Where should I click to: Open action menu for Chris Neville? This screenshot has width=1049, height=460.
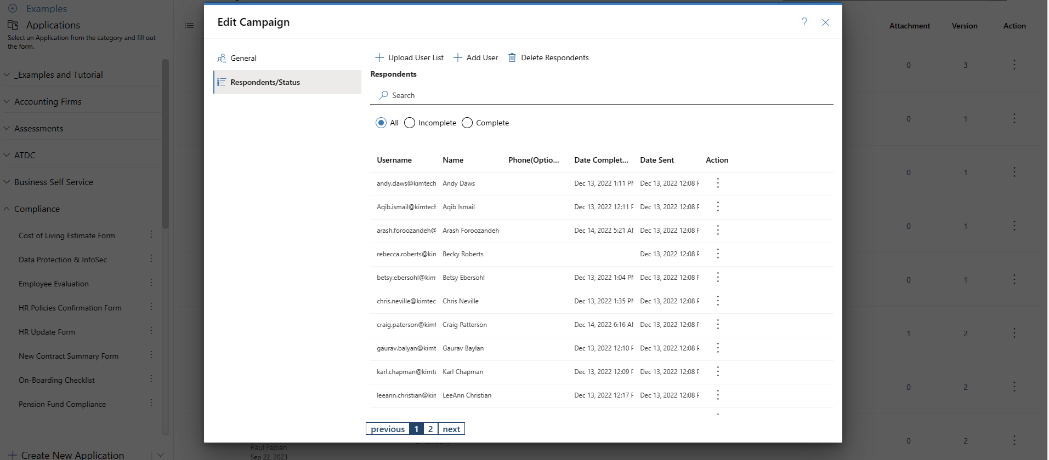[718, 301]
